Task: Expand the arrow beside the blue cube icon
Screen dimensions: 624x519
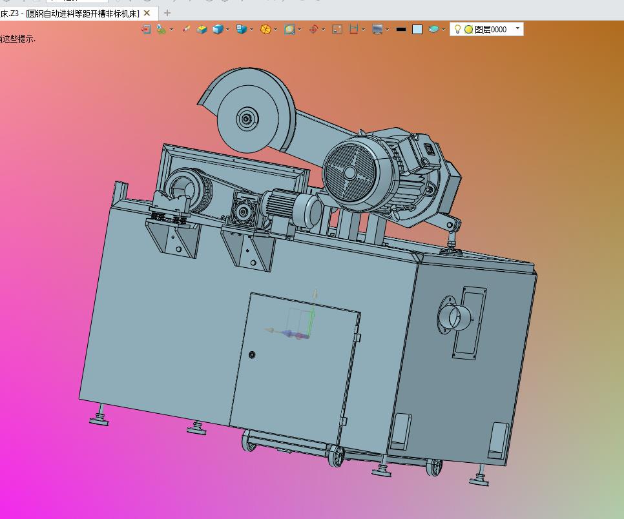Action: coord(228,29)
